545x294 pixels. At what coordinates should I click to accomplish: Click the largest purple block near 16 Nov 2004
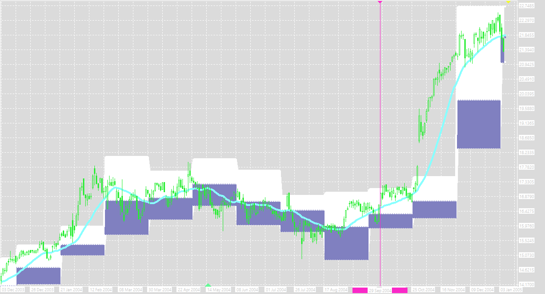click(479, 124)
